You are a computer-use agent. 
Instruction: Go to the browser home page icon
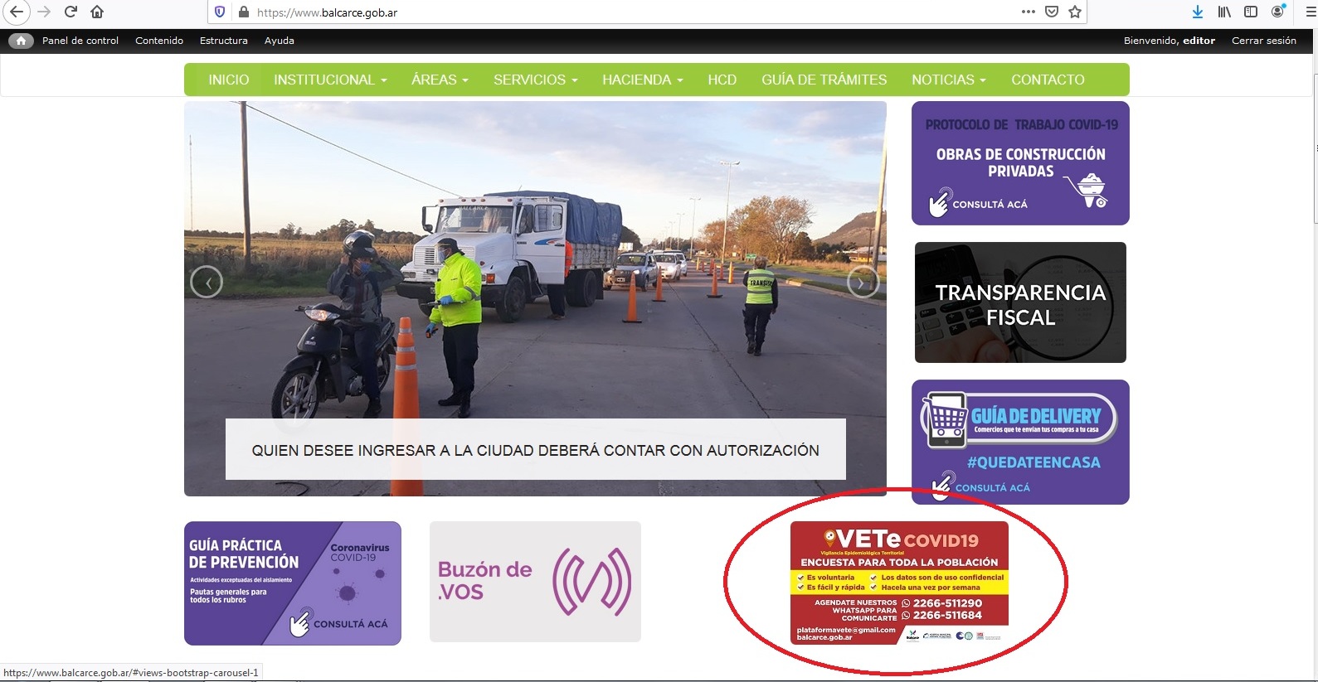[97, 12]
